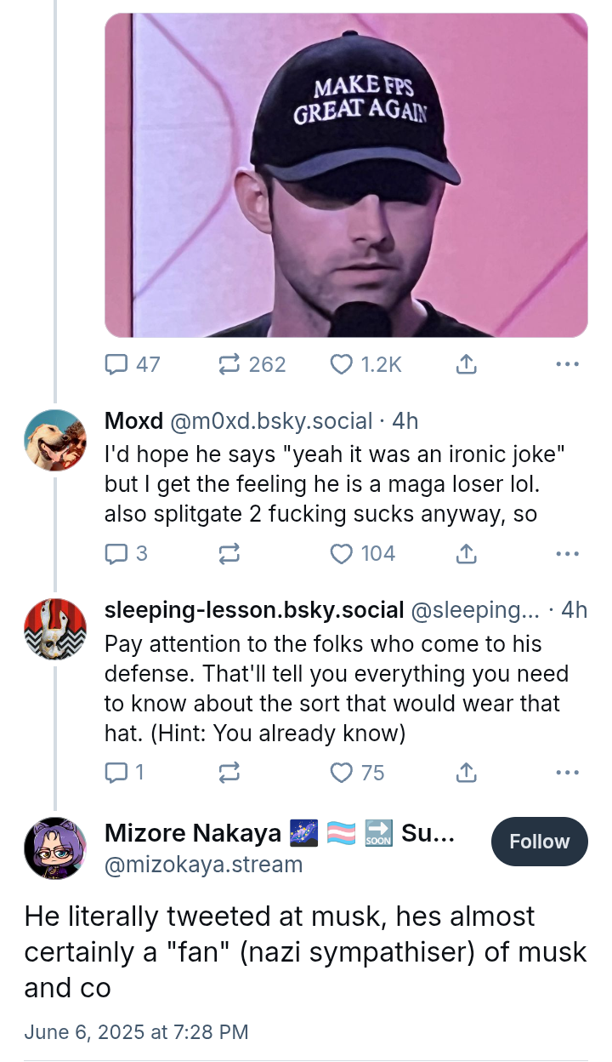The height and width of the screenshot is (1062, 612).
Task: Open more options on sleeping-lesson's comment
Action: 566,773
